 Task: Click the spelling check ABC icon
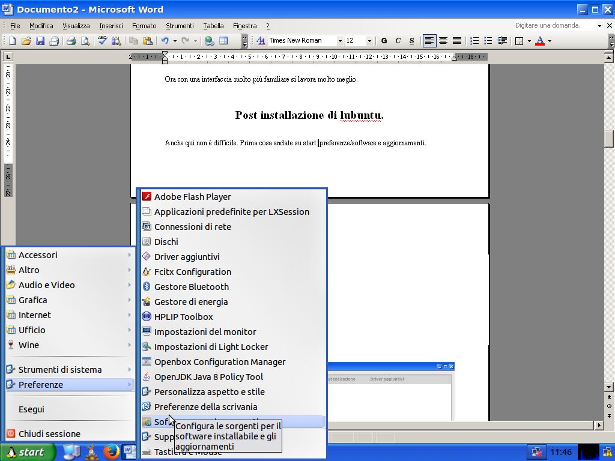102,41
